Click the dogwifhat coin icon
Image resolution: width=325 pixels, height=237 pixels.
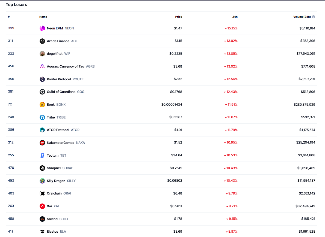click(42, 54)
